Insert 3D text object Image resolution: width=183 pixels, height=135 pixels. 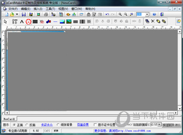(42, 22)
